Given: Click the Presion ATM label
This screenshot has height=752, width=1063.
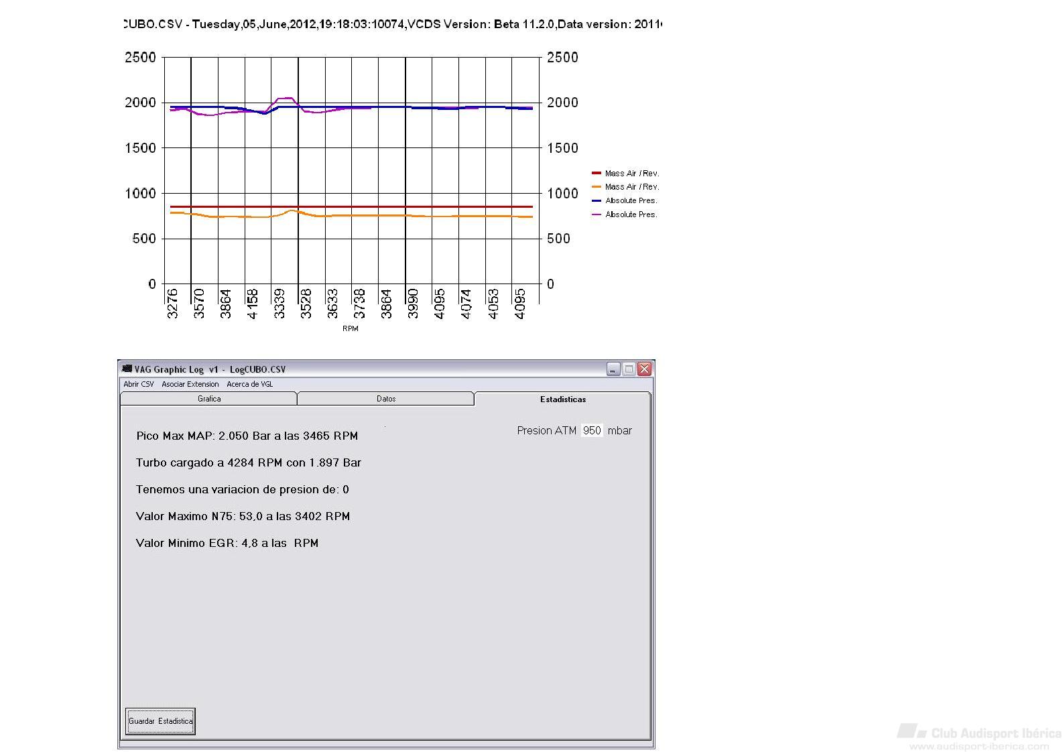Looking at the screenshot, I should [x=546, y=430].
